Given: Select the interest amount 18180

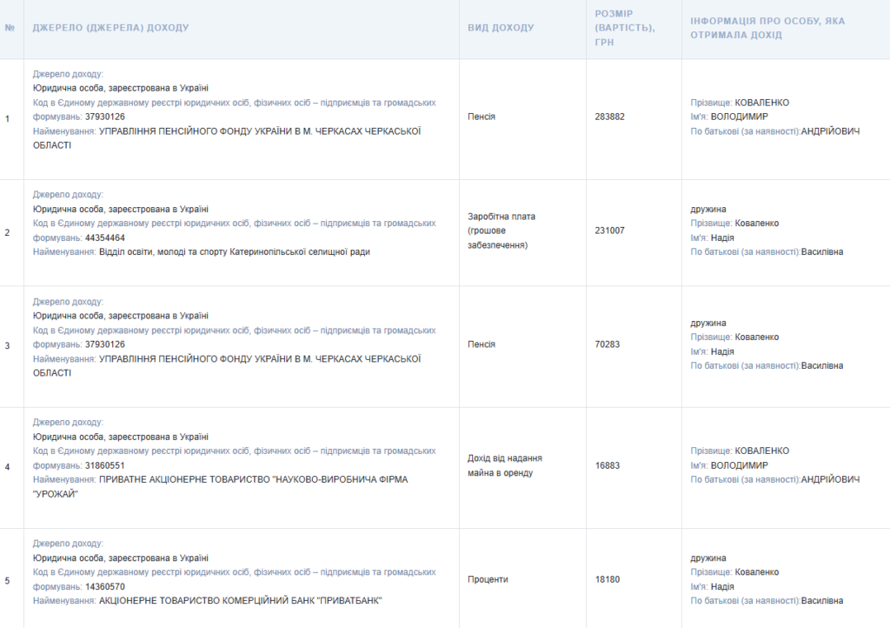Looking at the screenshot, I should [x=607, y=579].
